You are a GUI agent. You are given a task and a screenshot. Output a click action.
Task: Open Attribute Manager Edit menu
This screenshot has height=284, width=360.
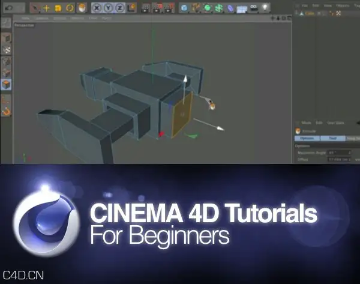pos(319,123)
